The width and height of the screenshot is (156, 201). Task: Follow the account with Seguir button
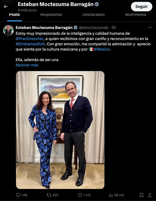point(142,7)
